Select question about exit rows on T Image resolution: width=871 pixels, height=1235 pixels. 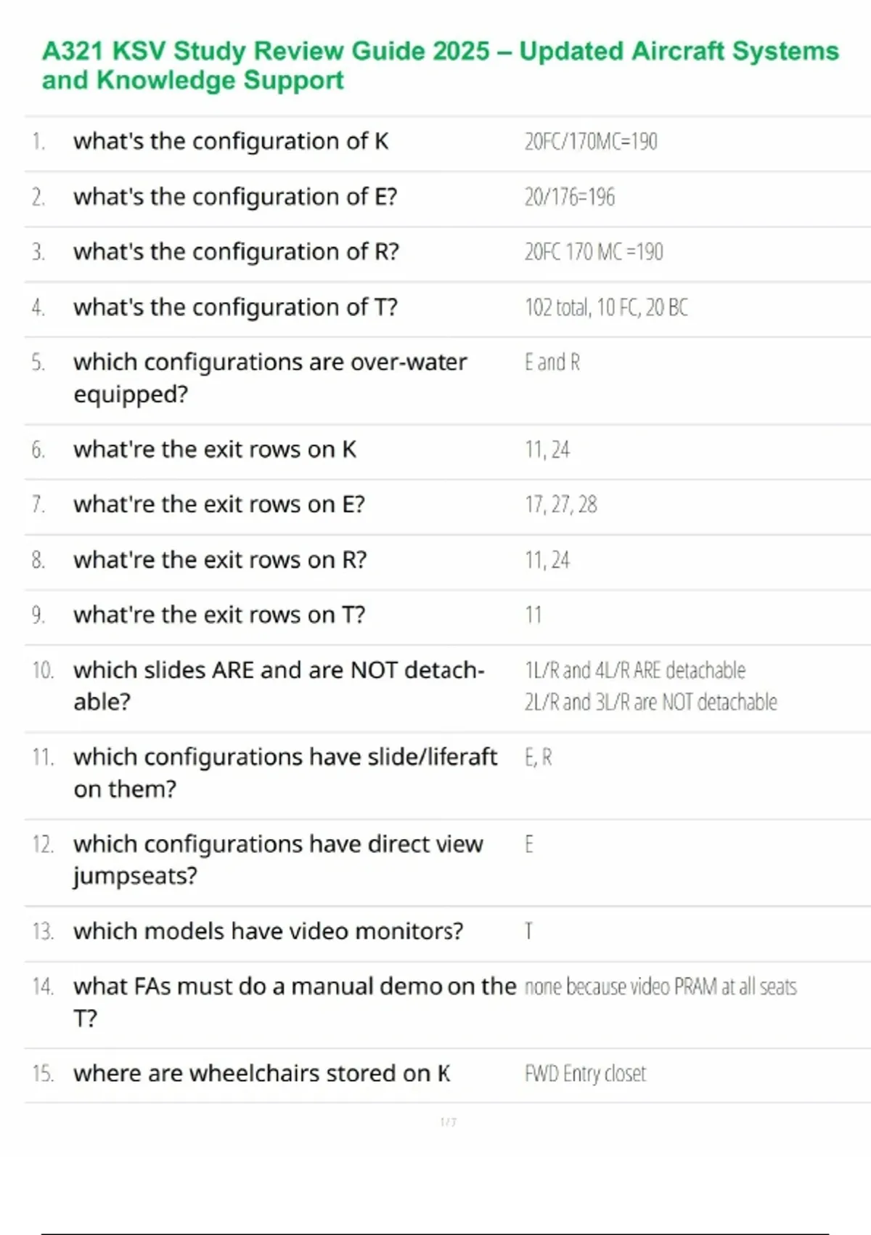(x=219, y=615)
